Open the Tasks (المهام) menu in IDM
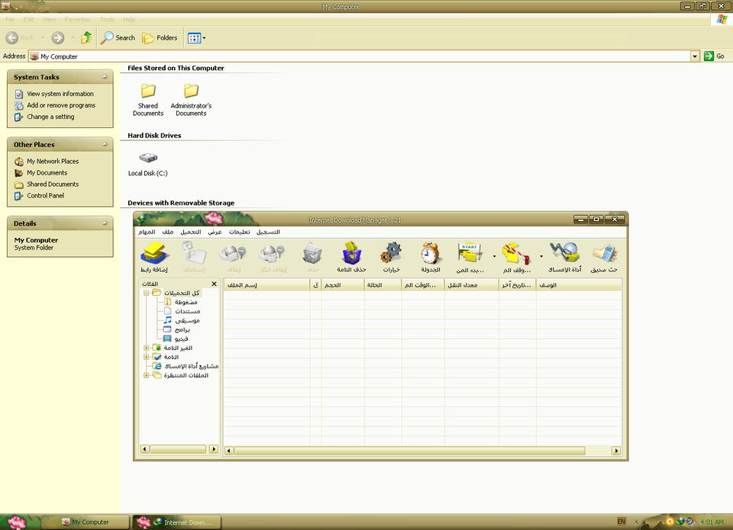This screenshot has width=733, height=530. 147,232
